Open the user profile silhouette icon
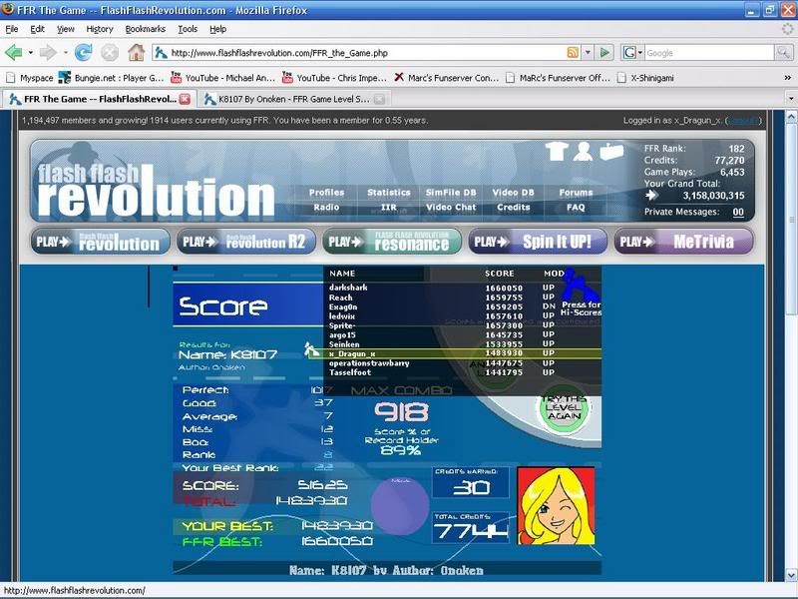Image resolution: width=798 pixels, height=599 pixels. [584, 152]
